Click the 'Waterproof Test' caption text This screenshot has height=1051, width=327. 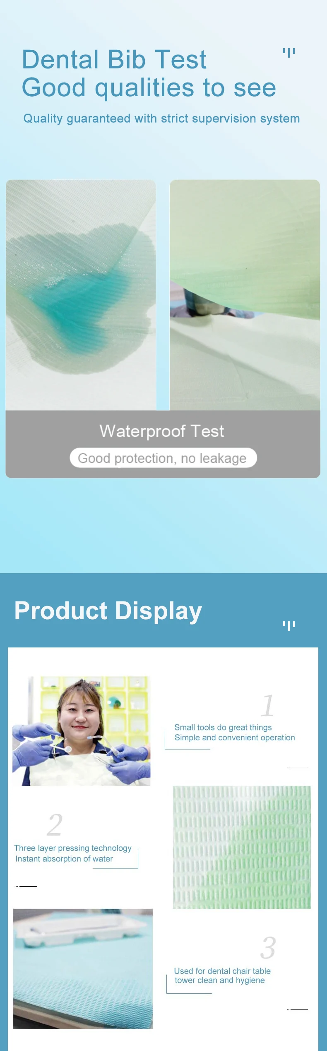click(162, 431)
